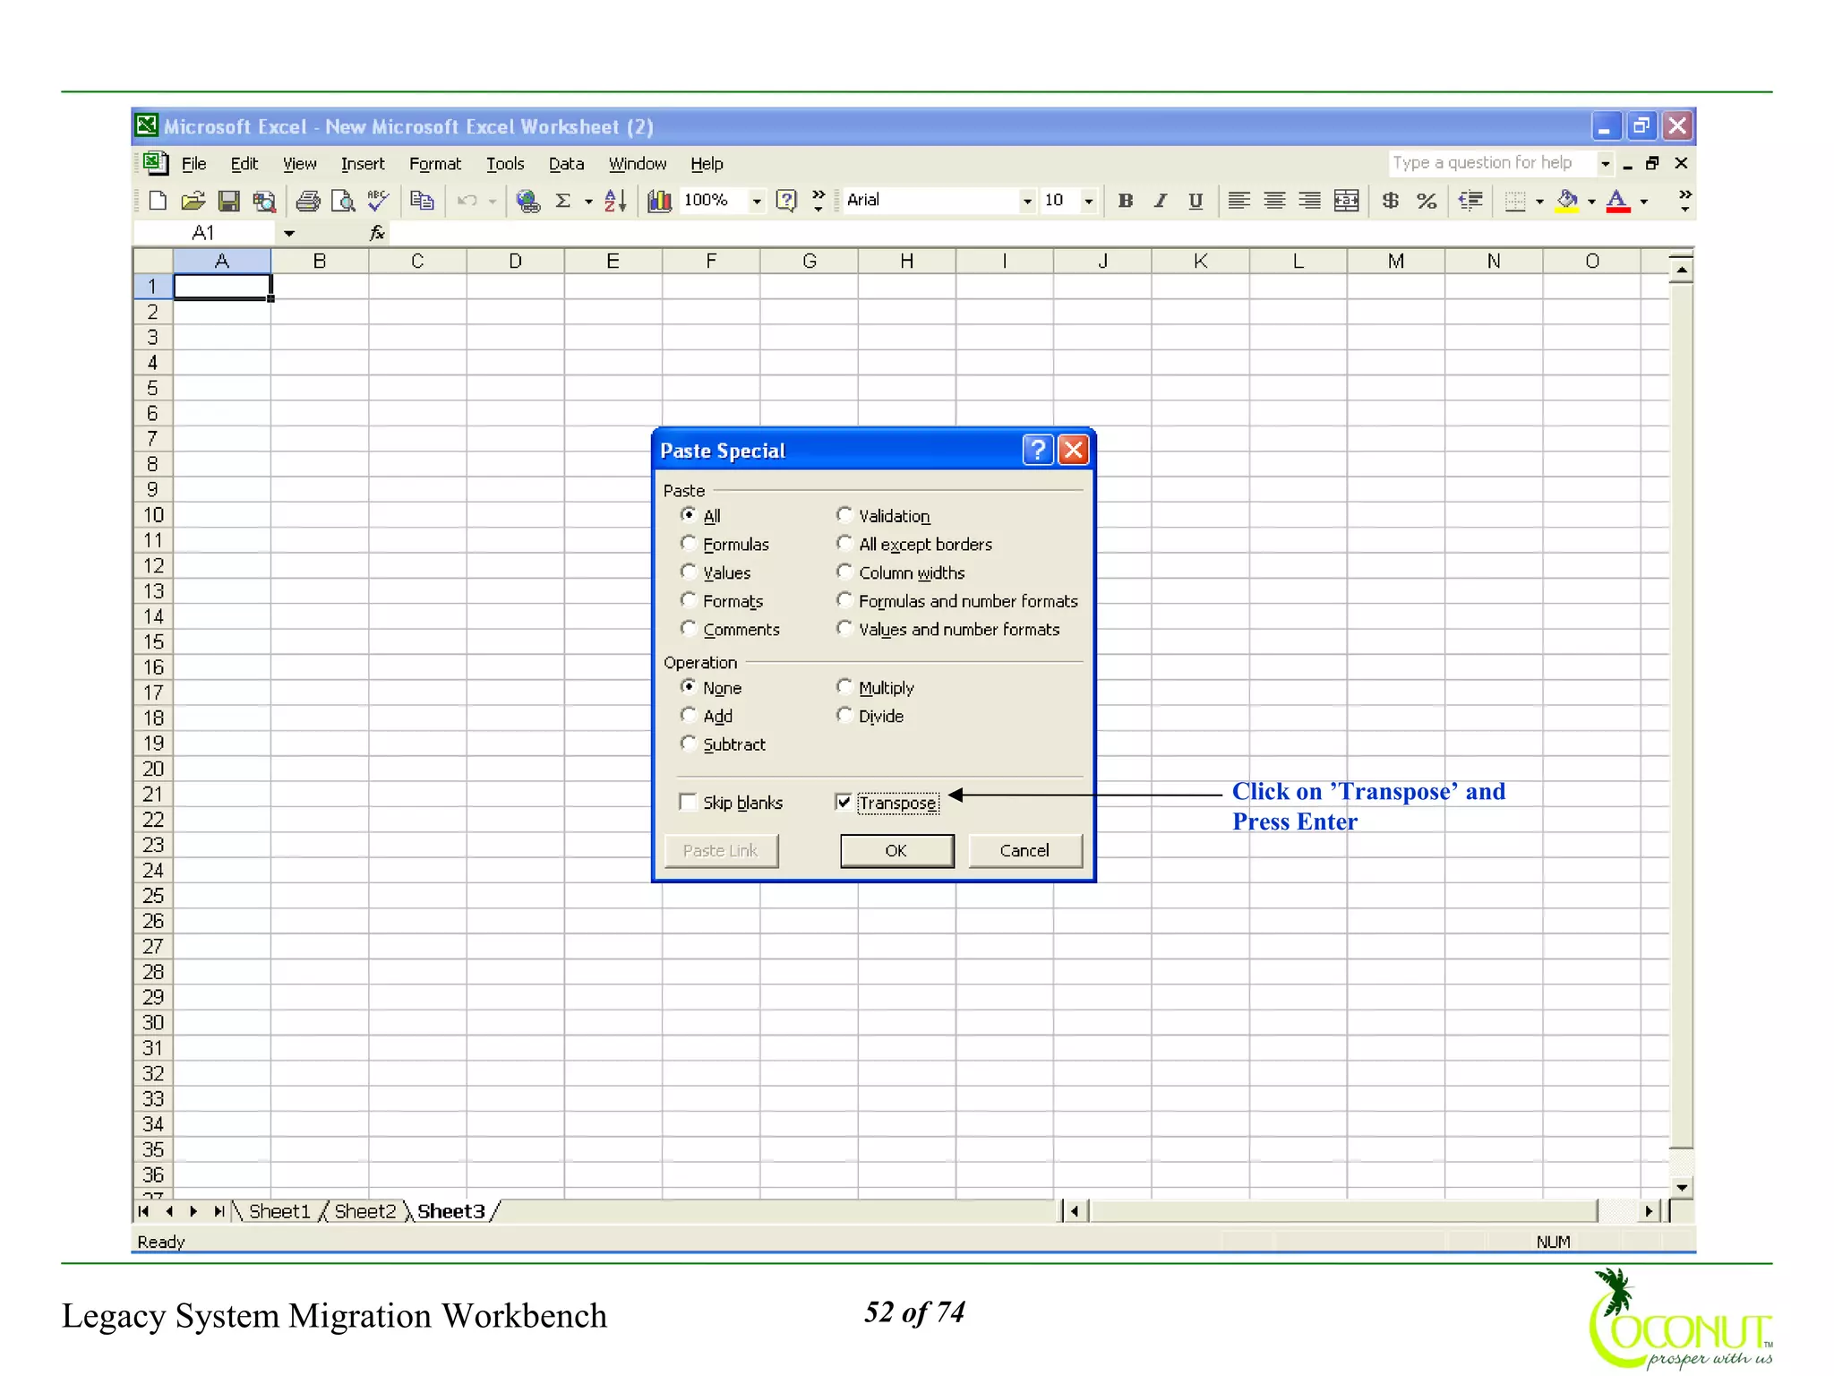Click the Insert Hyperlink globe icon

point(528,201)
